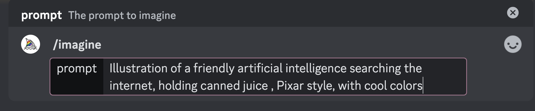Image resolution: width=535 pixels, height=111 pixels.
Task: Click the final word 'colors' in prompt
Action: pos(406,86)
